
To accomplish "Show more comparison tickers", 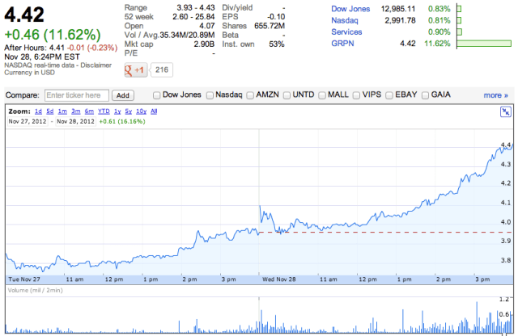I will [495, 95].
